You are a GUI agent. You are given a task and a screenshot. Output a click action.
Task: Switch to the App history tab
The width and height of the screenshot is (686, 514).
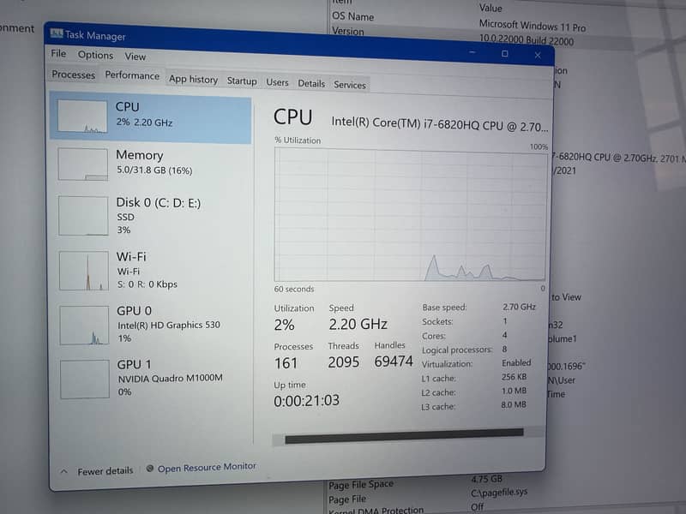click(x=193, y=79)
